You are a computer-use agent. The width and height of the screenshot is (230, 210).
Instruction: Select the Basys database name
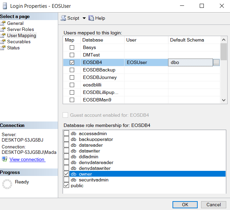click(89, 48)
